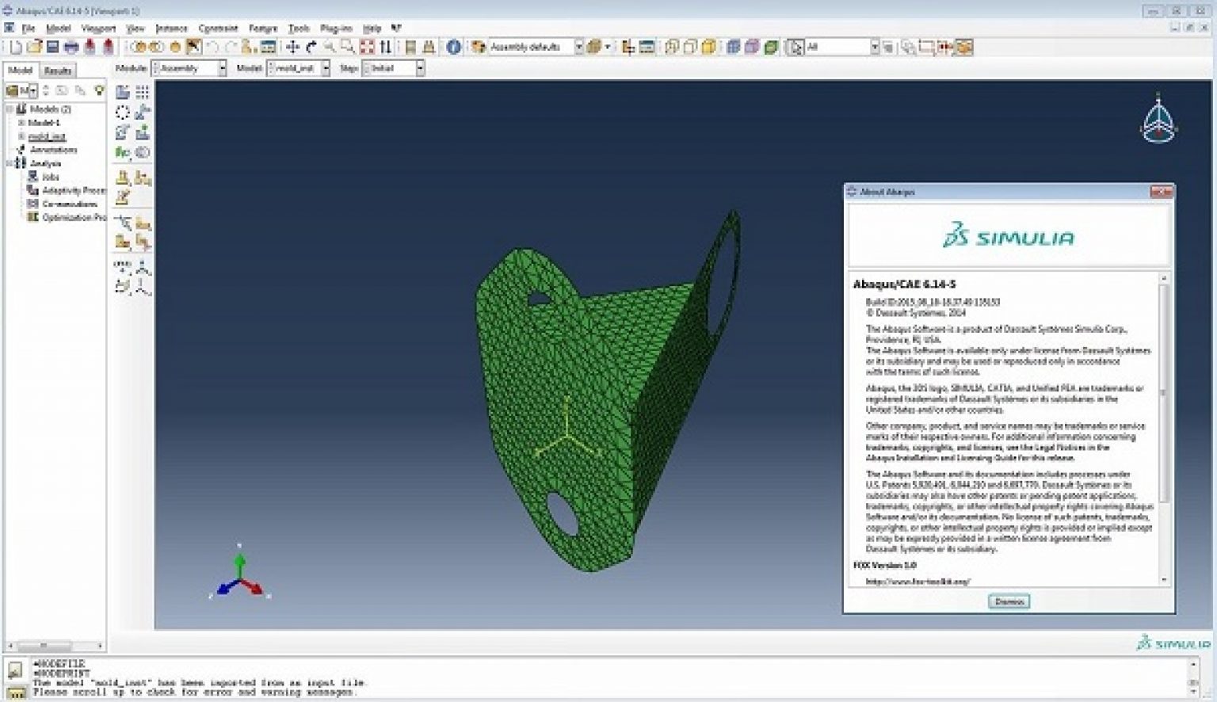Select the Translate Instance tool
Viewport: 1217px width, 702px height.
coord(143,113)
